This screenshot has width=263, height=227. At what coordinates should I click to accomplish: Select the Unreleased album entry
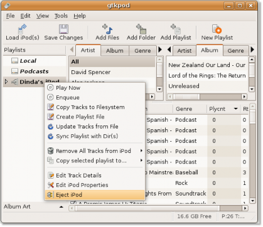[207, 86]
